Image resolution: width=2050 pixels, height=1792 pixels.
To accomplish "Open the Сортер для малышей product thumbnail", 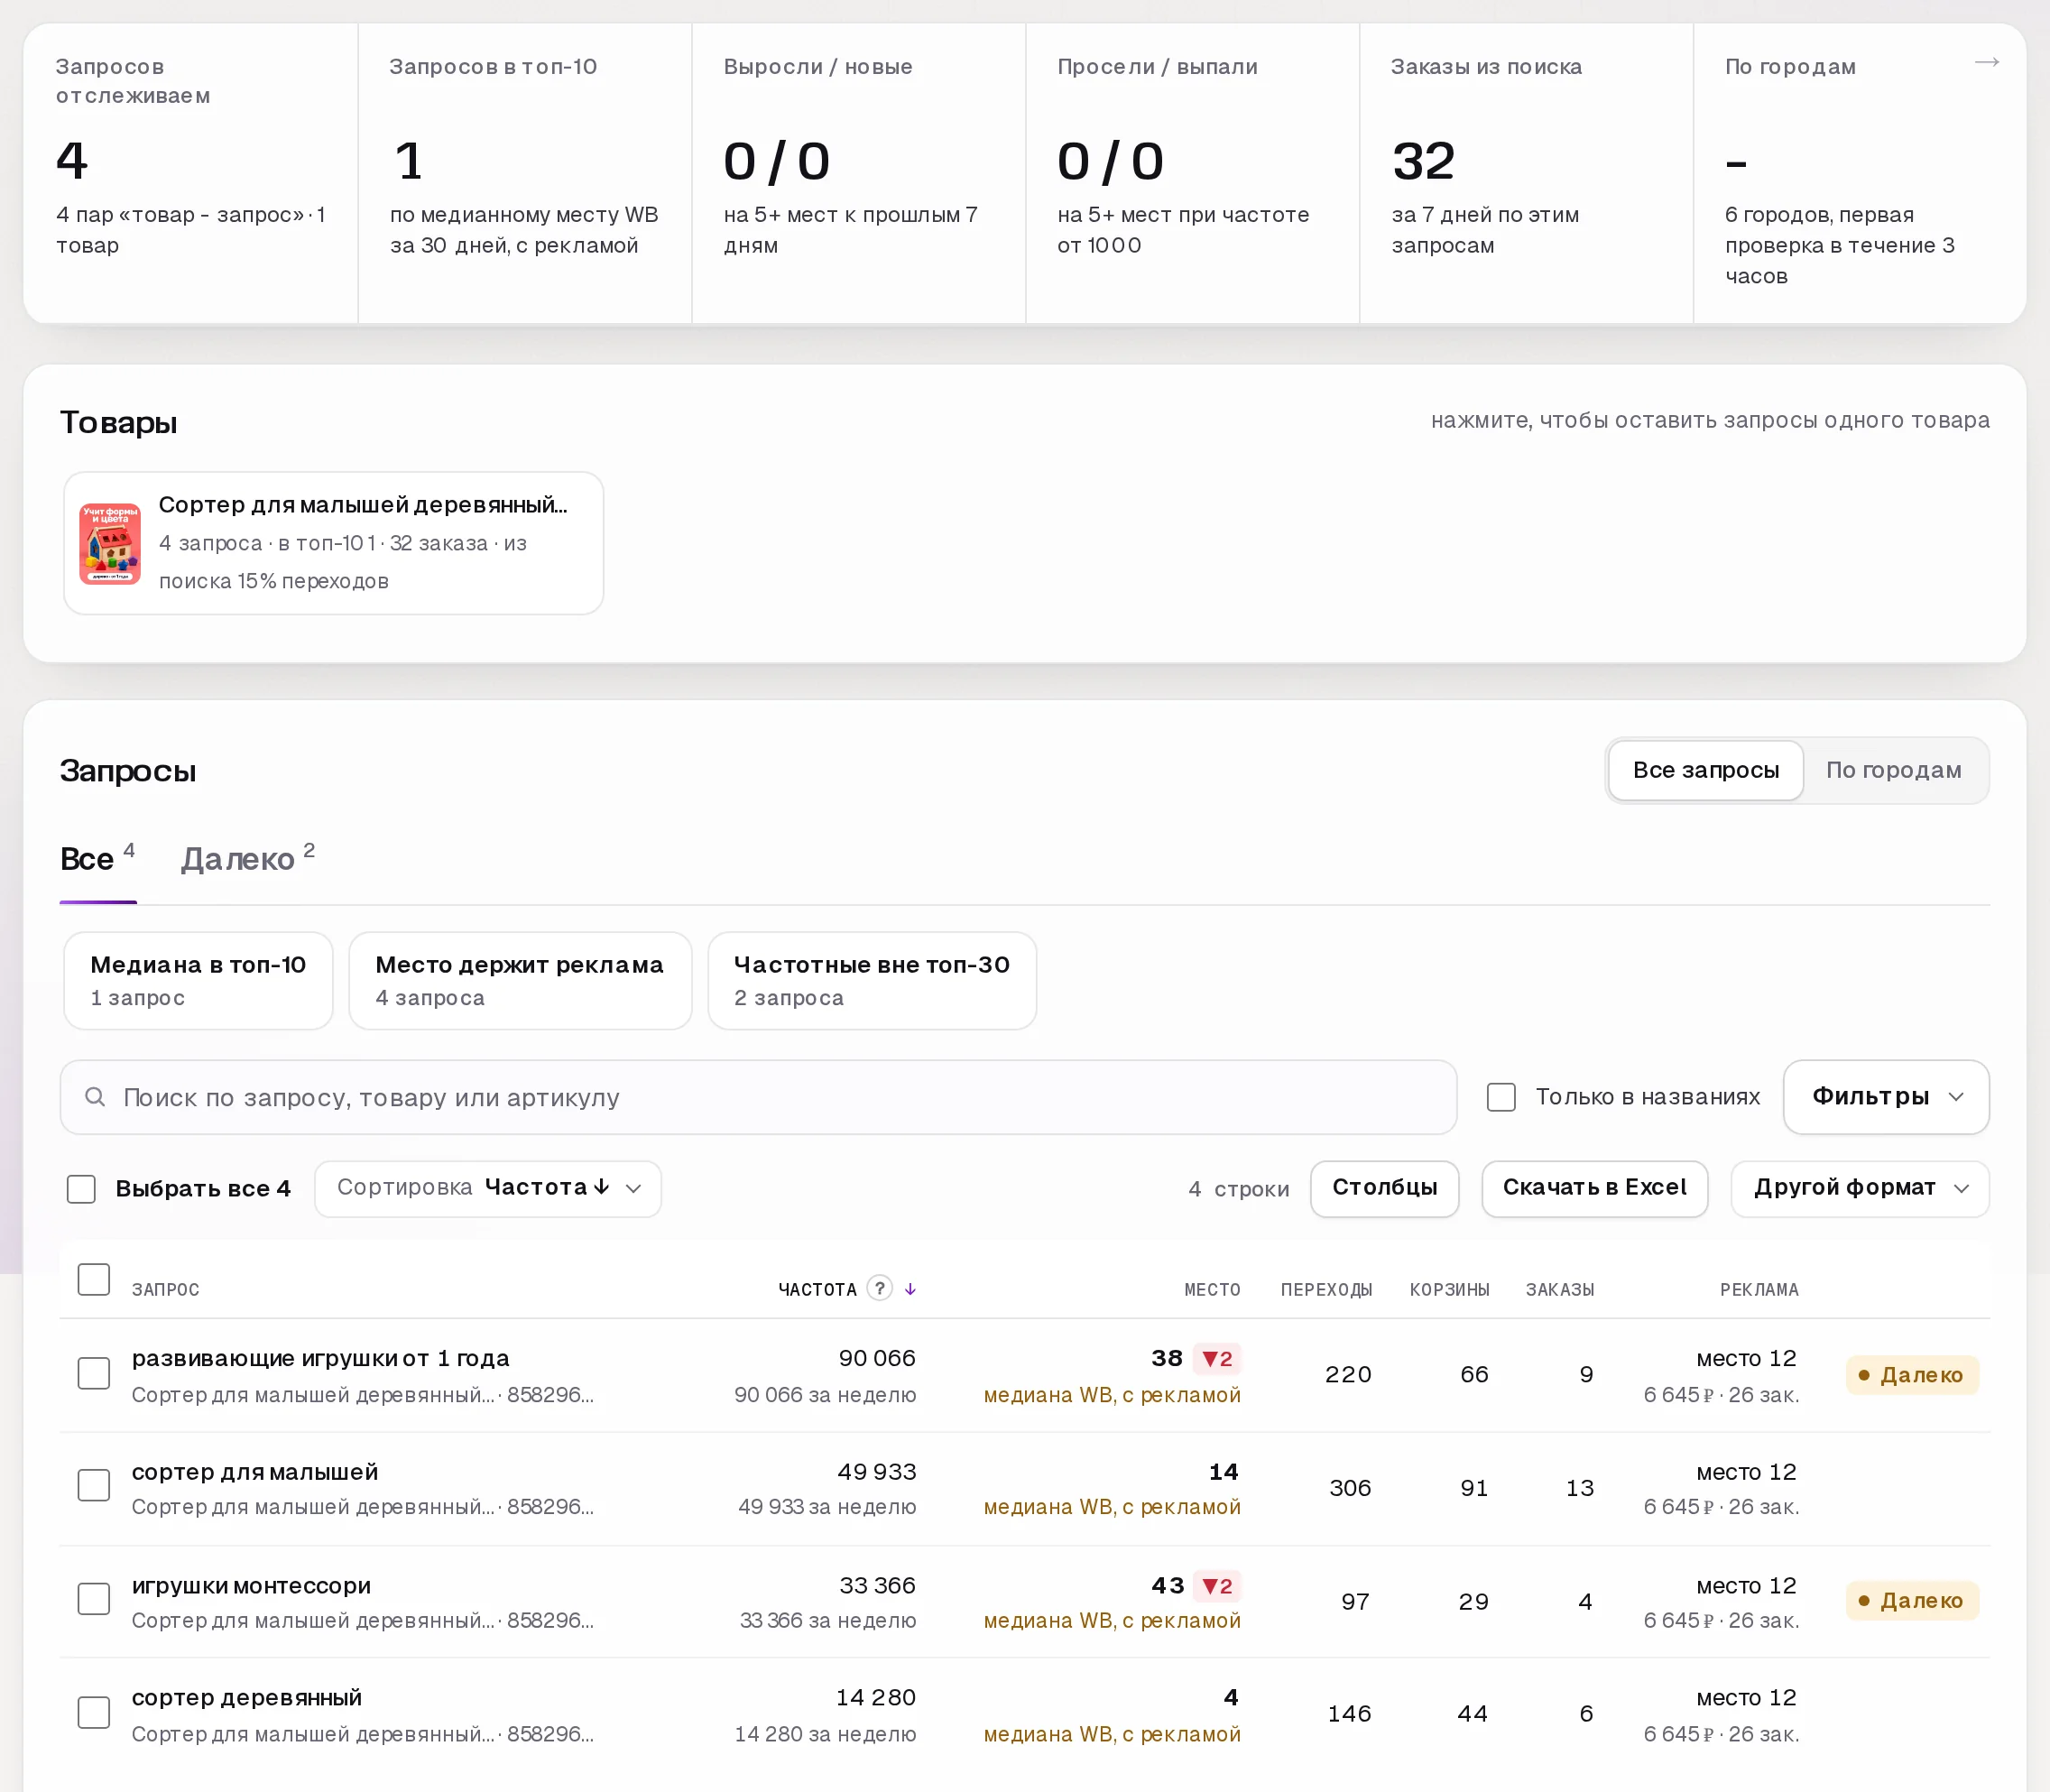I will point(110,543).
